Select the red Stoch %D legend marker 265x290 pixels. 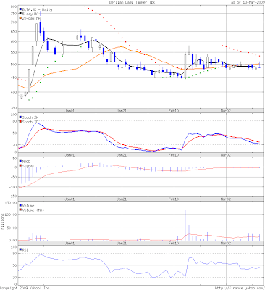point(20,122)
